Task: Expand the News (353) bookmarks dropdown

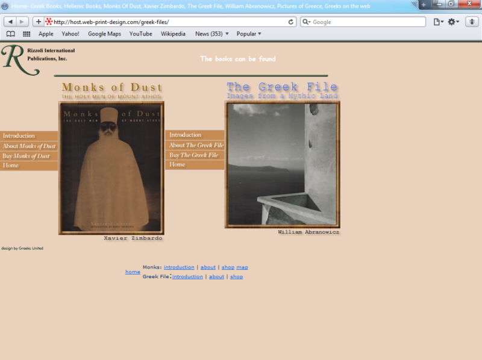Action: (212, 34)
